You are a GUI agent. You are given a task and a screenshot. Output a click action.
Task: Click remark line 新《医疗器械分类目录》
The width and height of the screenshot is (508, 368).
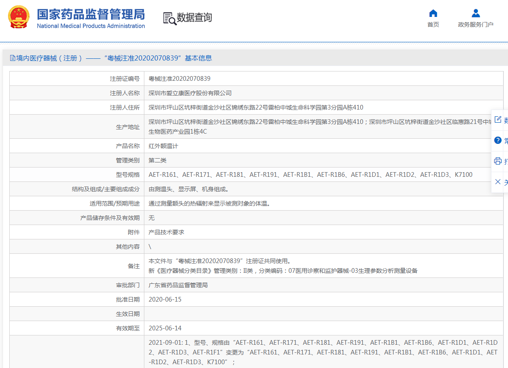click(283, 271)
